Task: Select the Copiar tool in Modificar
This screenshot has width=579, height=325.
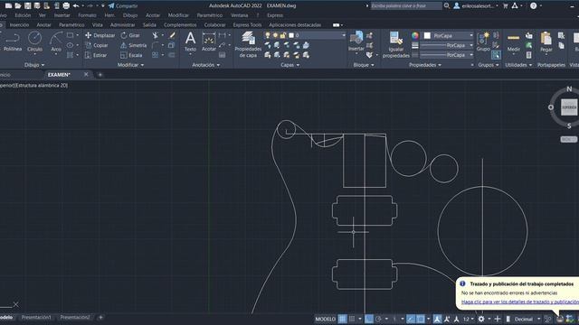Action: (x=97, y=45)
